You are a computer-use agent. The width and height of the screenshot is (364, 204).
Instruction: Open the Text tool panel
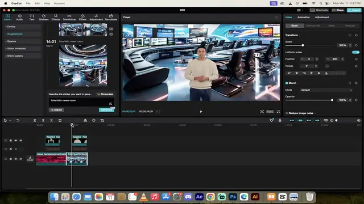[x=32, y=18]
